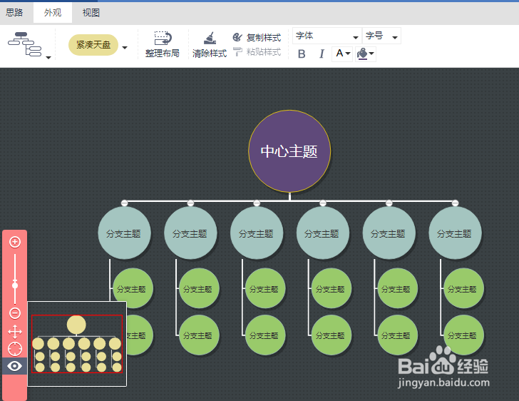
Task: Switch to the 外观 tab
Action: pos(53,13)
